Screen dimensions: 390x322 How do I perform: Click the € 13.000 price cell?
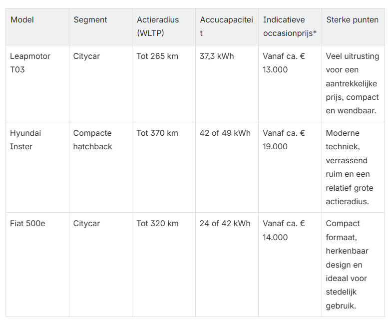pos(290,83)
